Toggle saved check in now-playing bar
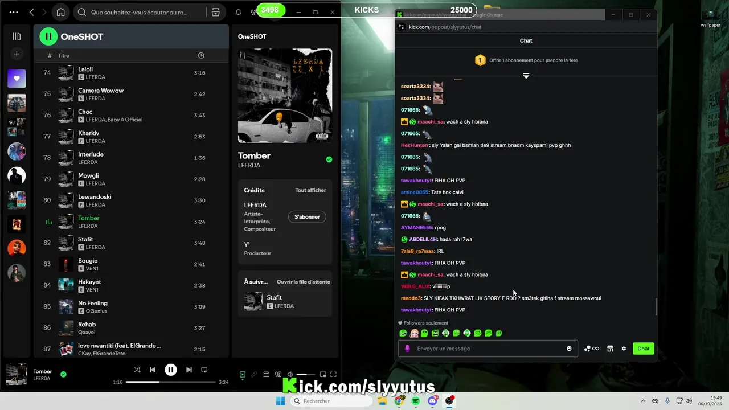The image size is (729, 410). 63,374
